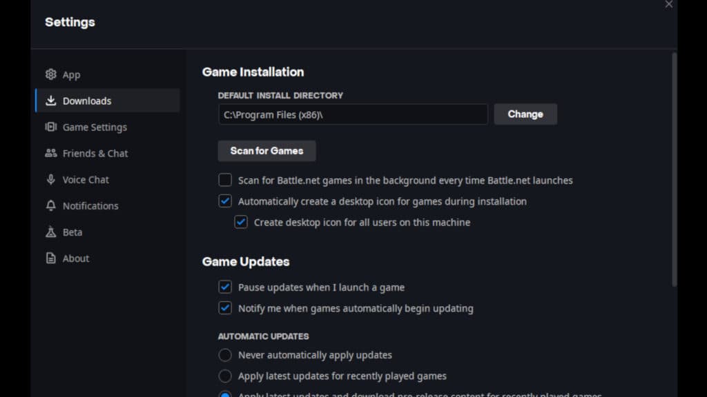Uncheck pausing updates when launching a game
This screenshot has width=707, height=397.
(x=224, y=287)
